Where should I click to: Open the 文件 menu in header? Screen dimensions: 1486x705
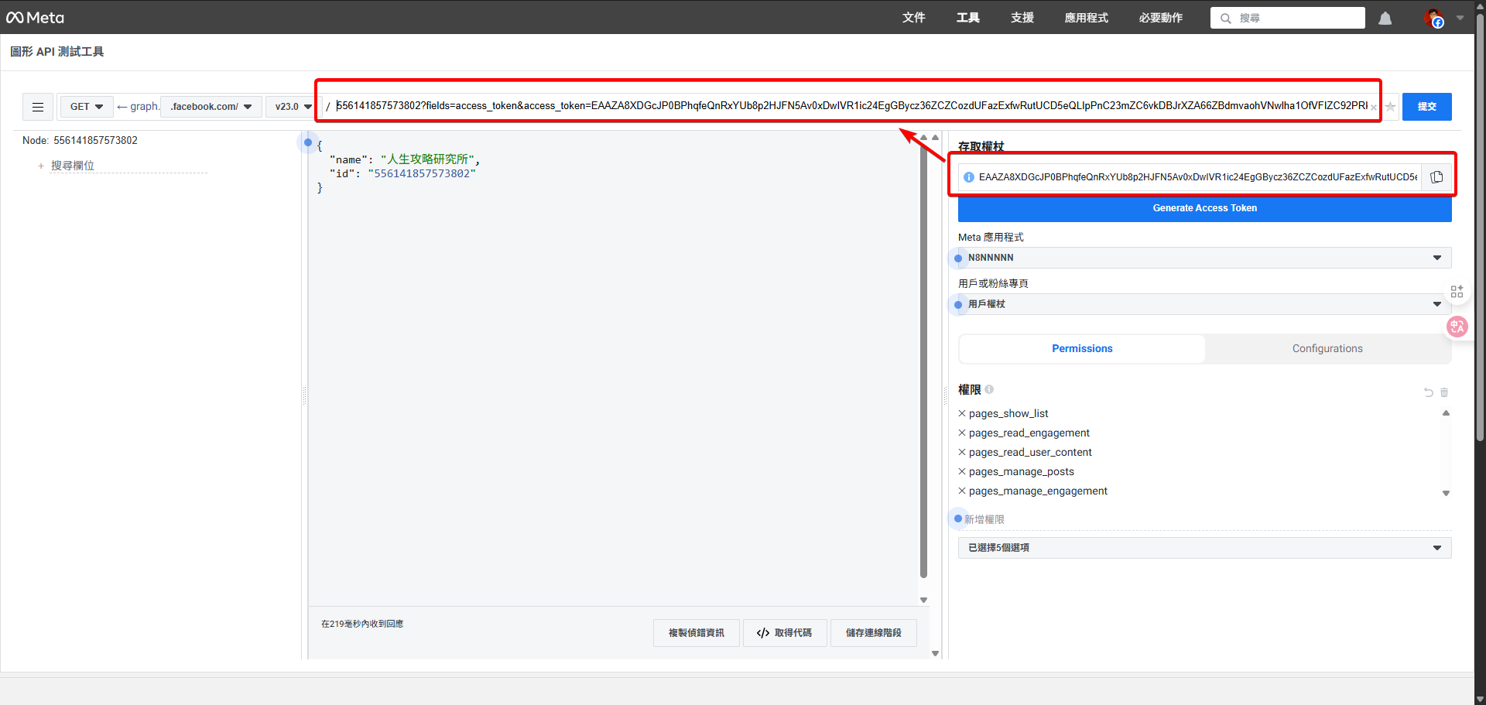point(913,18)
